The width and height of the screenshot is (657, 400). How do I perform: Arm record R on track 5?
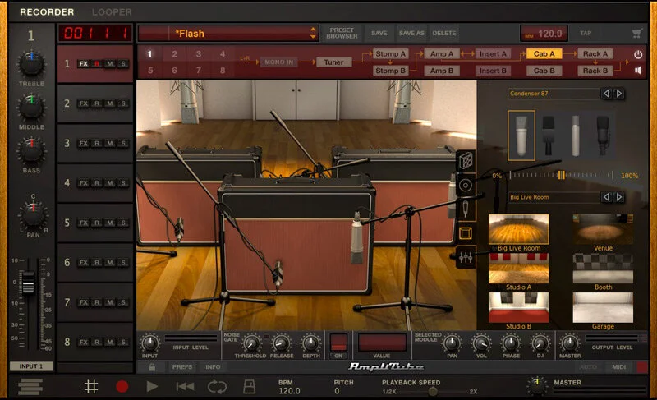tap(97, 223)
